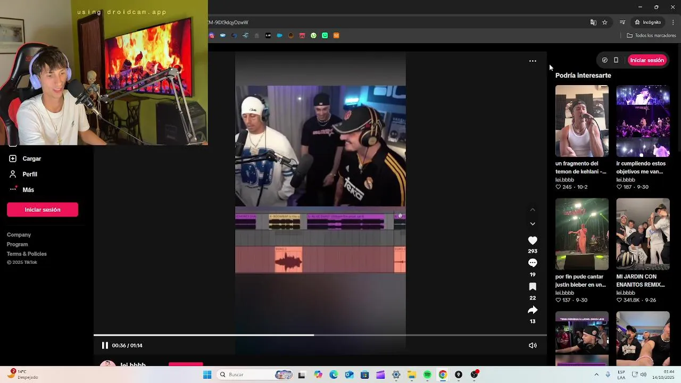Click Iniciar sesión in the left sidebar
This screenshot has width=681, height=383.
click(43, 210)
